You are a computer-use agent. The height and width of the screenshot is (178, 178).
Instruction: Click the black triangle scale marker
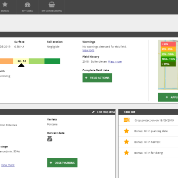click(21, 65)
